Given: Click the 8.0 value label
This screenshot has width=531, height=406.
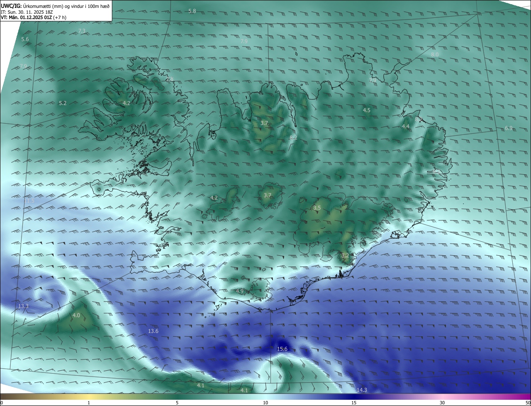Looking at the screenshot, I should coord(435,55).
